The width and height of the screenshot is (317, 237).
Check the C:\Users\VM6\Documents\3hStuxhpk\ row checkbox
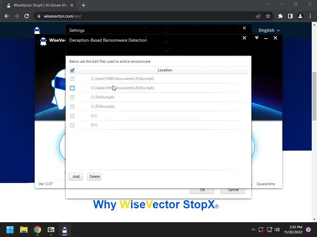tap(72, 79)
